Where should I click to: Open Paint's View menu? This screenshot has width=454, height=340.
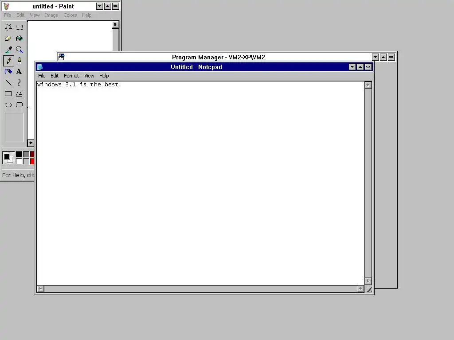pos(35,15)
